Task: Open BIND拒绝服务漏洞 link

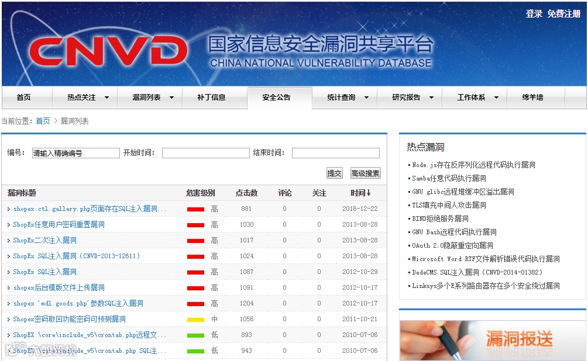Action: coord(440,218)
